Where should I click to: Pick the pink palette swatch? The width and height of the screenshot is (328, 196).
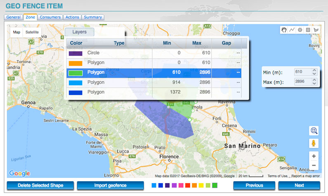pos(181,185)
